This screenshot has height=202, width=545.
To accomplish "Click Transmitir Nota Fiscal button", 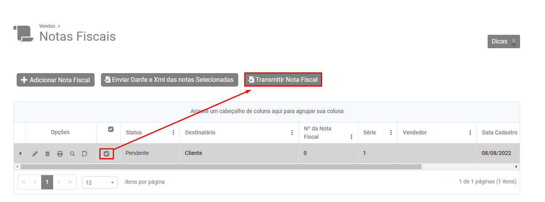I will (283, 80).
